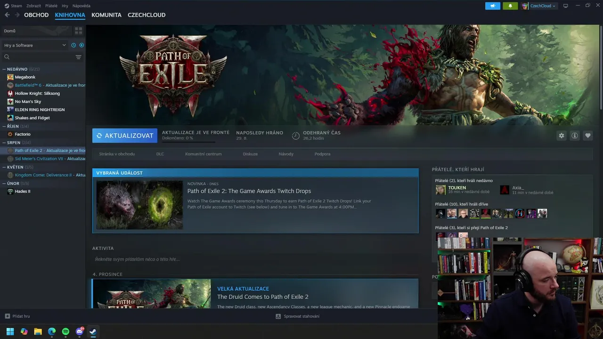Screen dimensions: 603x339
Task: Open Path of Exile 2 settings gear
Action: click(561, 136)
